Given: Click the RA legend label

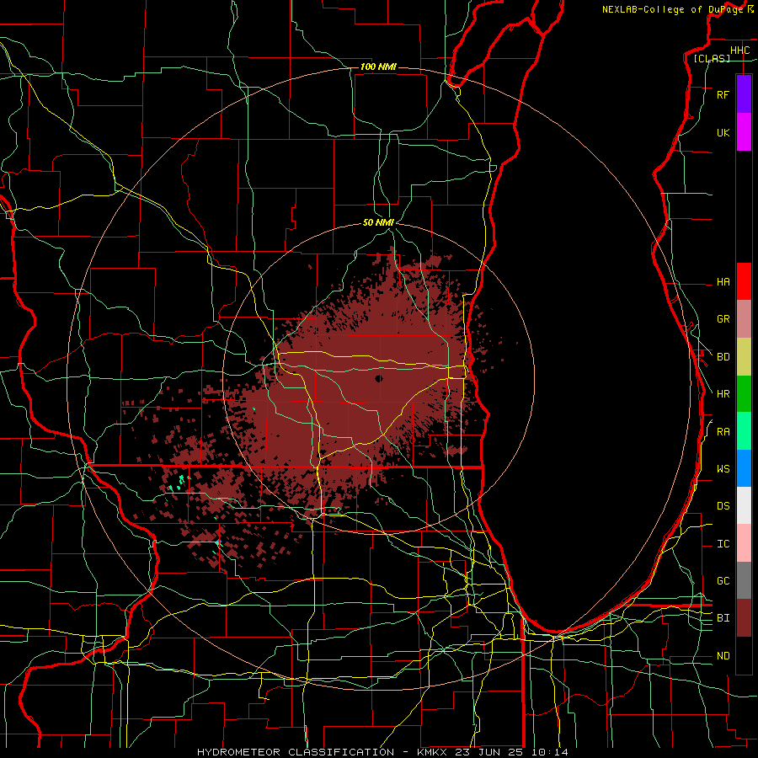Looking at the screenshot, I should 723,432.
